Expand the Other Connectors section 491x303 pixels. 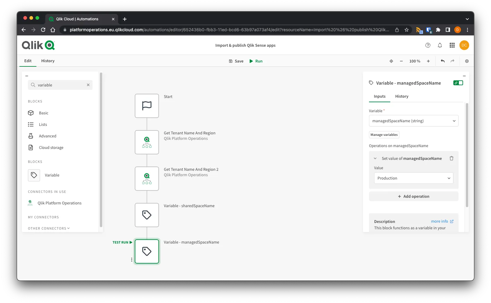click(x=49, y=228)
